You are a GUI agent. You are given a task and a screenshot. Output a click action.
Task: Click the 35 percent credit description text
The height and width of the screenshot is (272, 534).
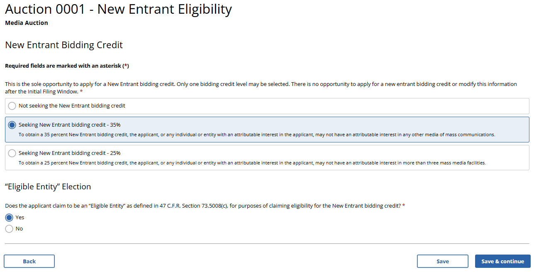257,135
